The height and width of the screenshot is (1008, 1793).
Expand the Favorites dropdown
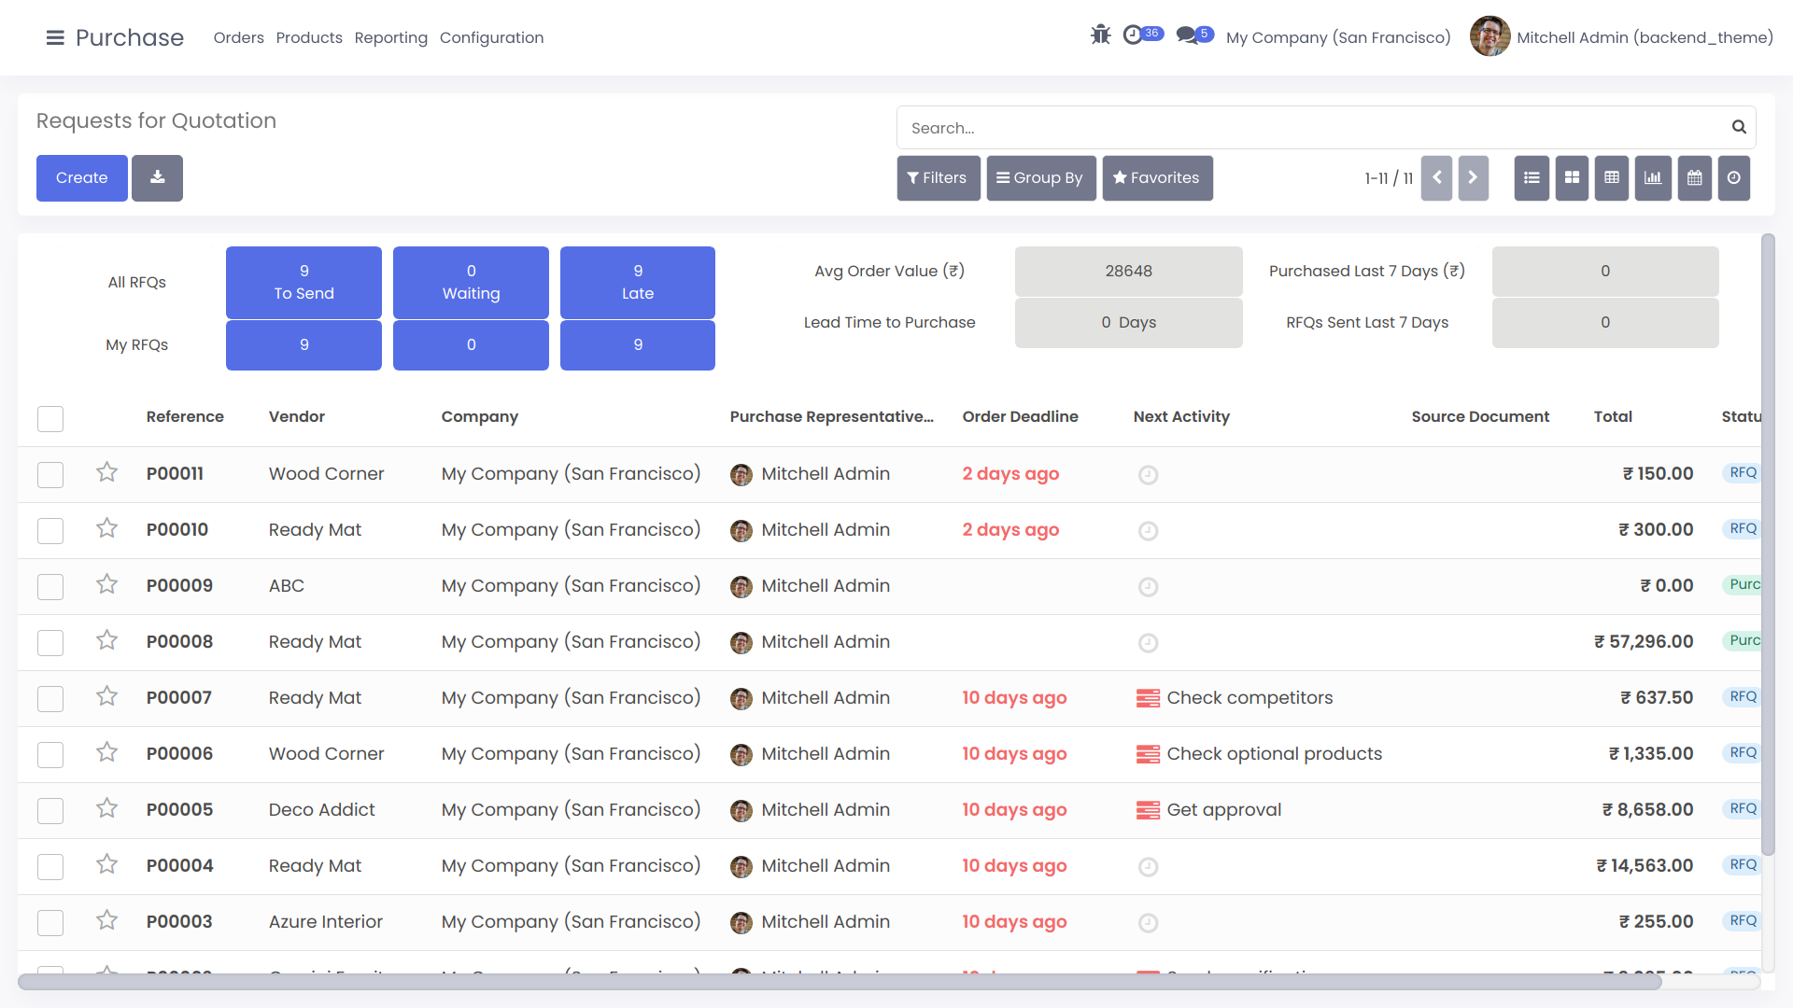click(x=1156, y=177)
